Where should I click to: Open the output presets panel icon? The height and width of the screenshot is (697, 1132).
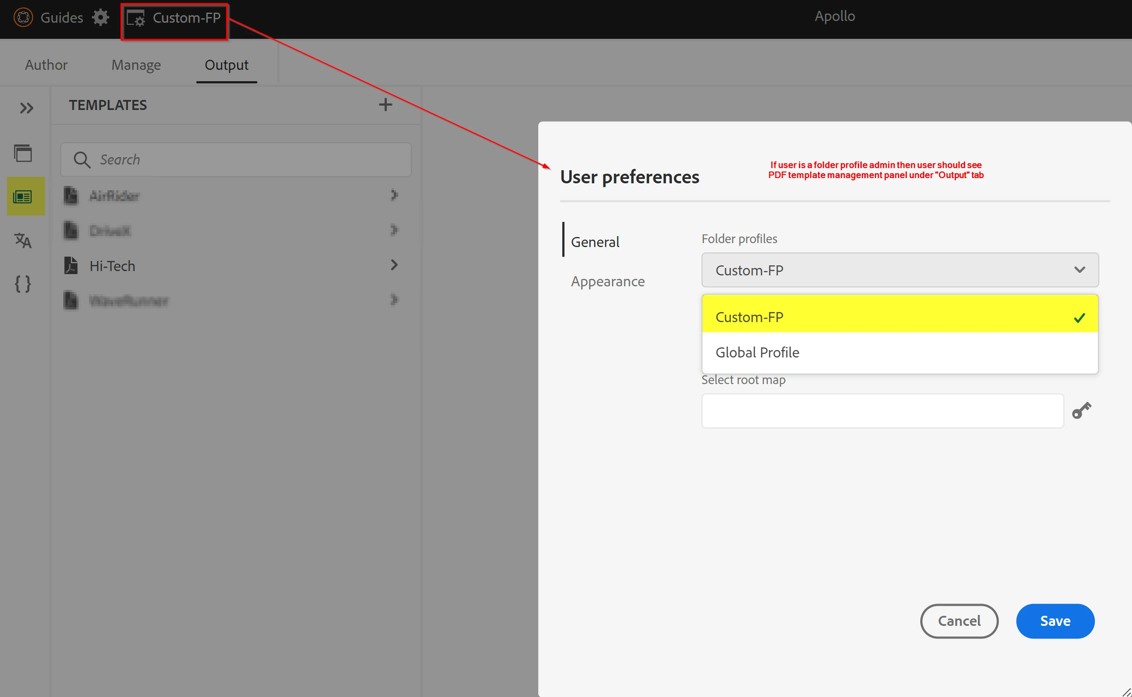click(x=23, y=153)
